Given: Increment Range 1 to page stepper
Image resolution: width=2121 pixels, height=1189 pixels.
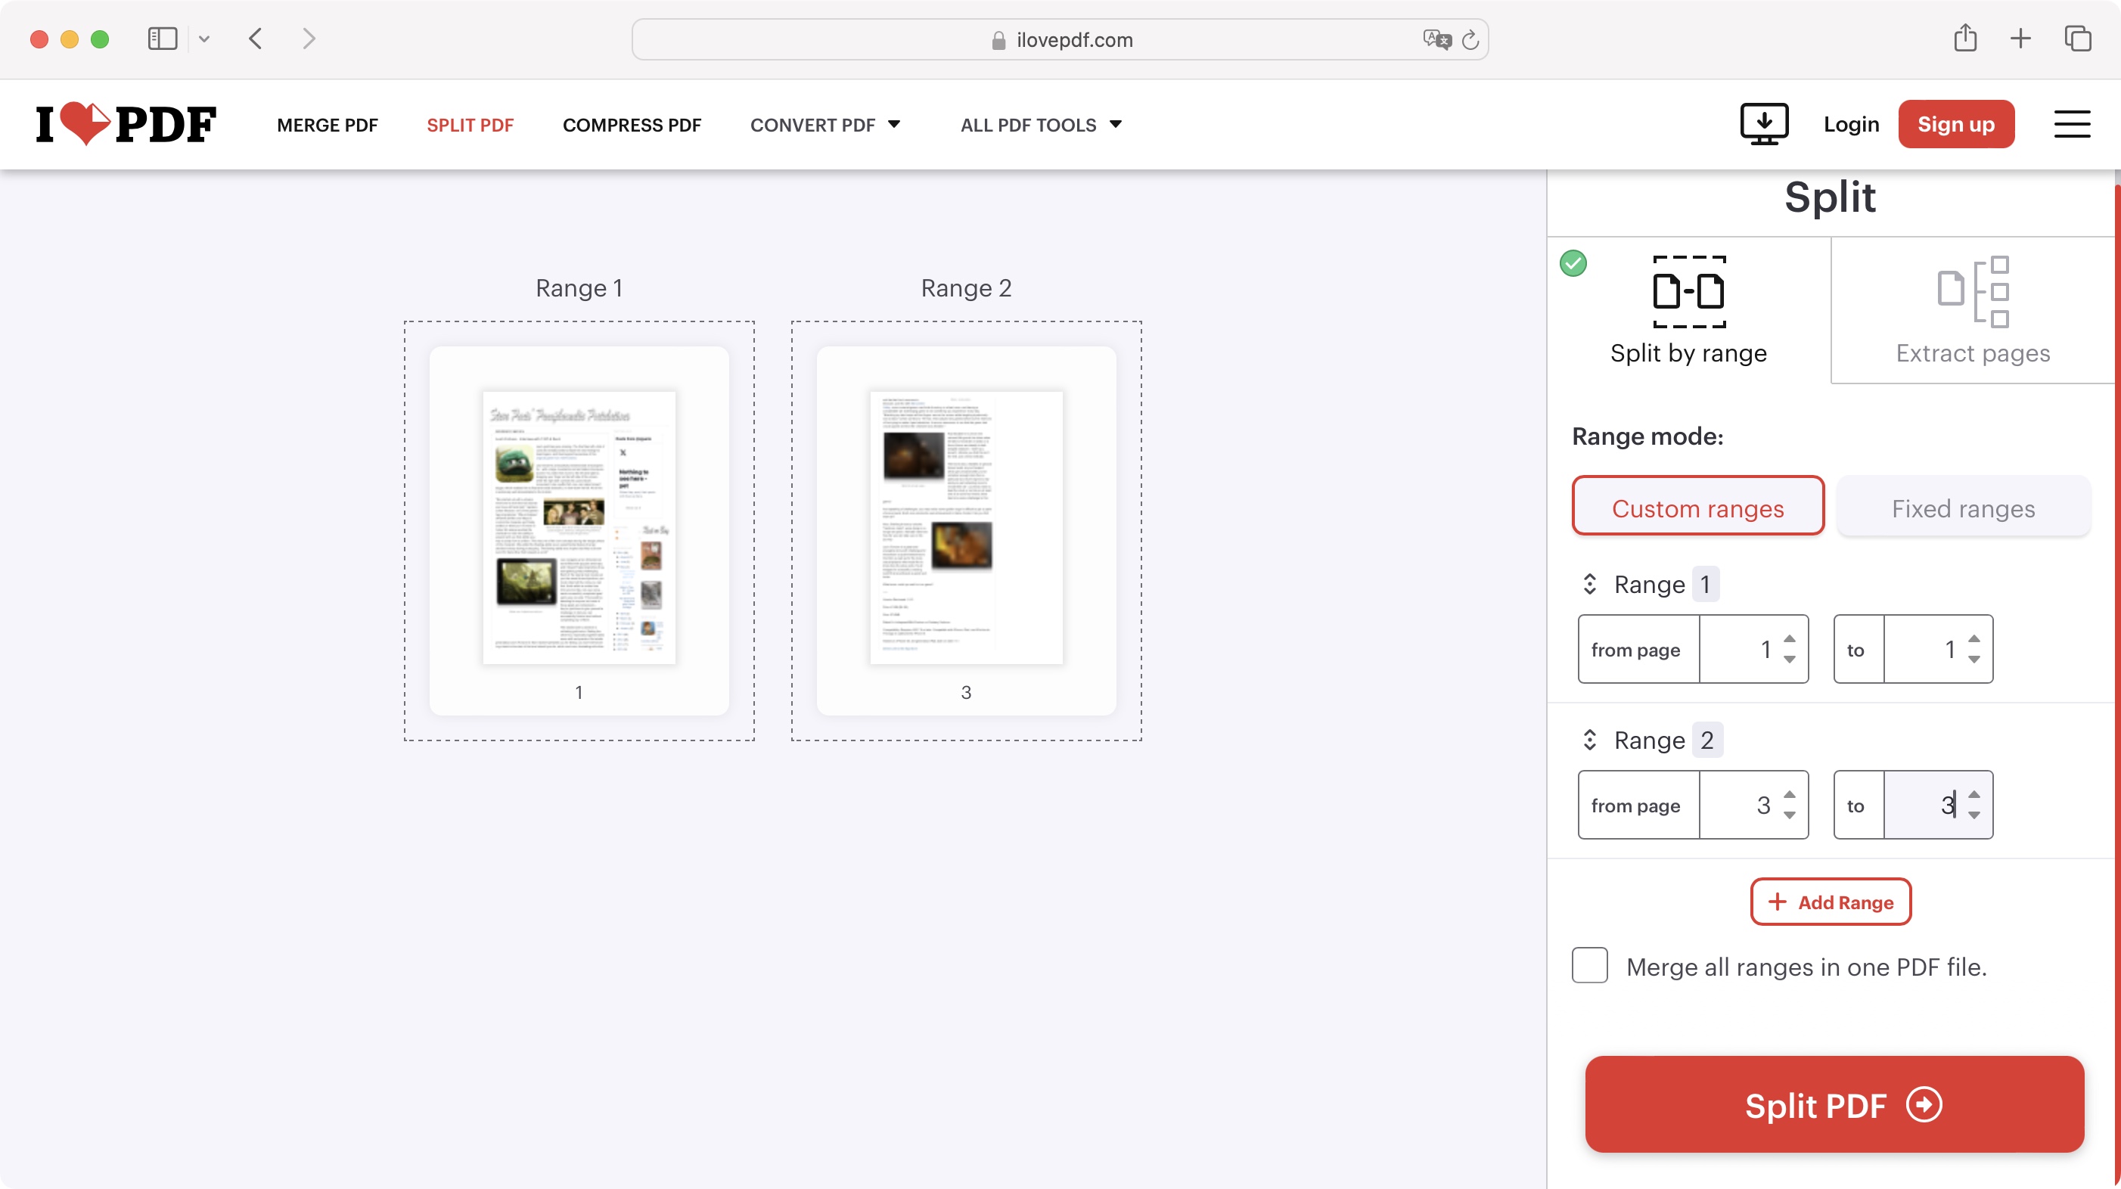Looking at the screenshot, I should click(x=1973, y=640).
